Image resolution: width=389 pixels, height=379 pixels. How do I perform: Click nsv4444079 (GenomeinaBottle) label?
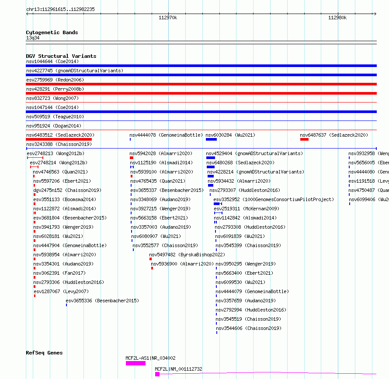click(252, 291)
